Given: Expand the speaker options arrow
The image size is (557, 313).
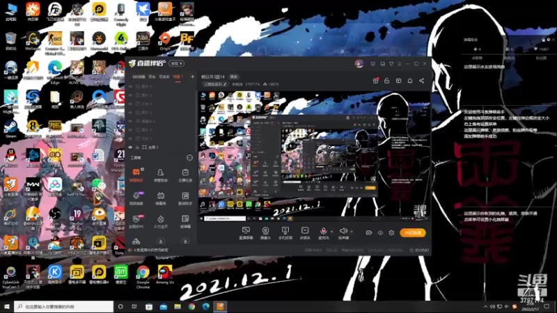Looking at the screenshot, I should (352, 232).
